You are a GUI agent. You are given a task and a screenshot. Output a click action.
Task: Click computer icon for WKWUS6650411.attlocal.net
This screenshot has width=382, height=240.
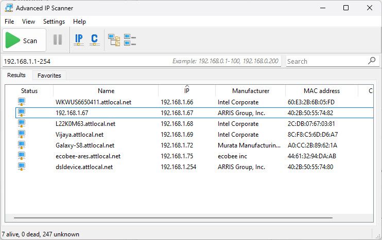point(22,102)
